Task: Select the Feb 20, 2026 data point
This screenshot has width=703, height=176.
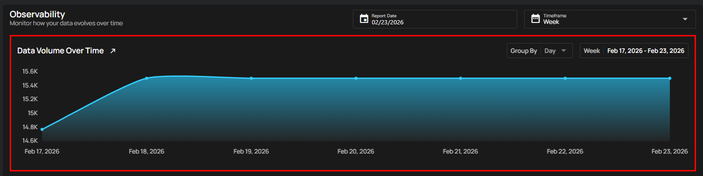Action: 356,78
